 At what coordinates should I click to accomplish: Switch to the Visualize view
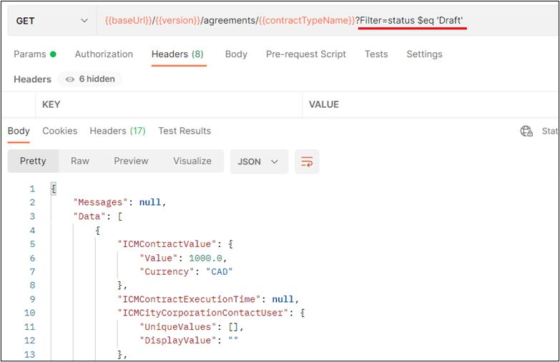click(x=192, y=161)
